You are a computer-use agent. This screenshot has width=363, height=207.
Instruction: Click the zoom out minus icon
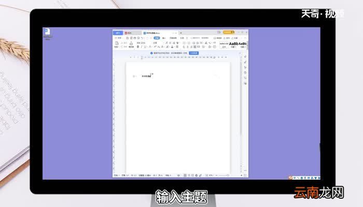point(216,175)
